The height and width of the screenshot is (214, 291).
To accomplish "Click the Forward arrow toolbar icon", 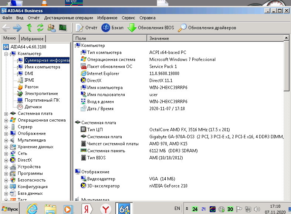I will [x=17, y=28].
